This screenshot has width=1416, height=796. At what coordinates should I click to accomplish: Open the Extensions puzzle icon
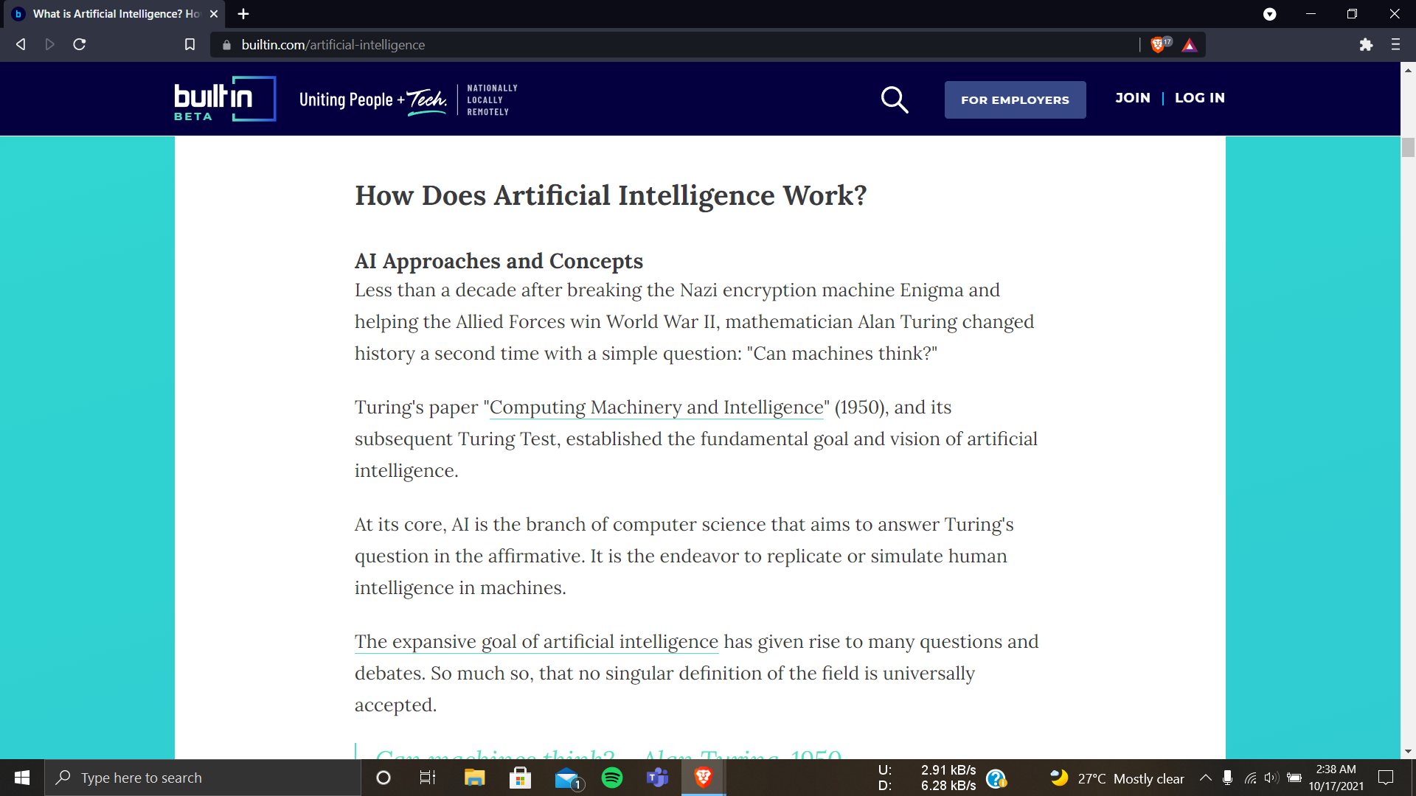pos(1366,45)
